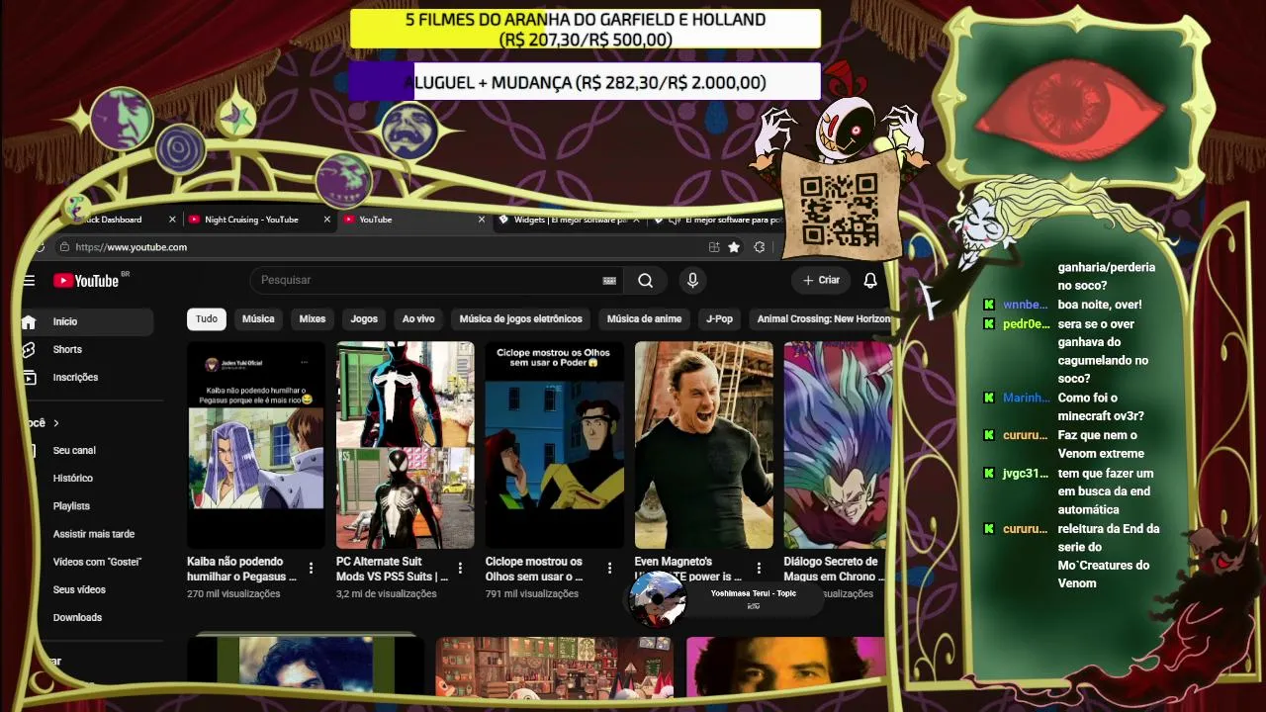Open the browser extensions puzzle icon
Screen dimensions: 1266x712
[760, 247]
